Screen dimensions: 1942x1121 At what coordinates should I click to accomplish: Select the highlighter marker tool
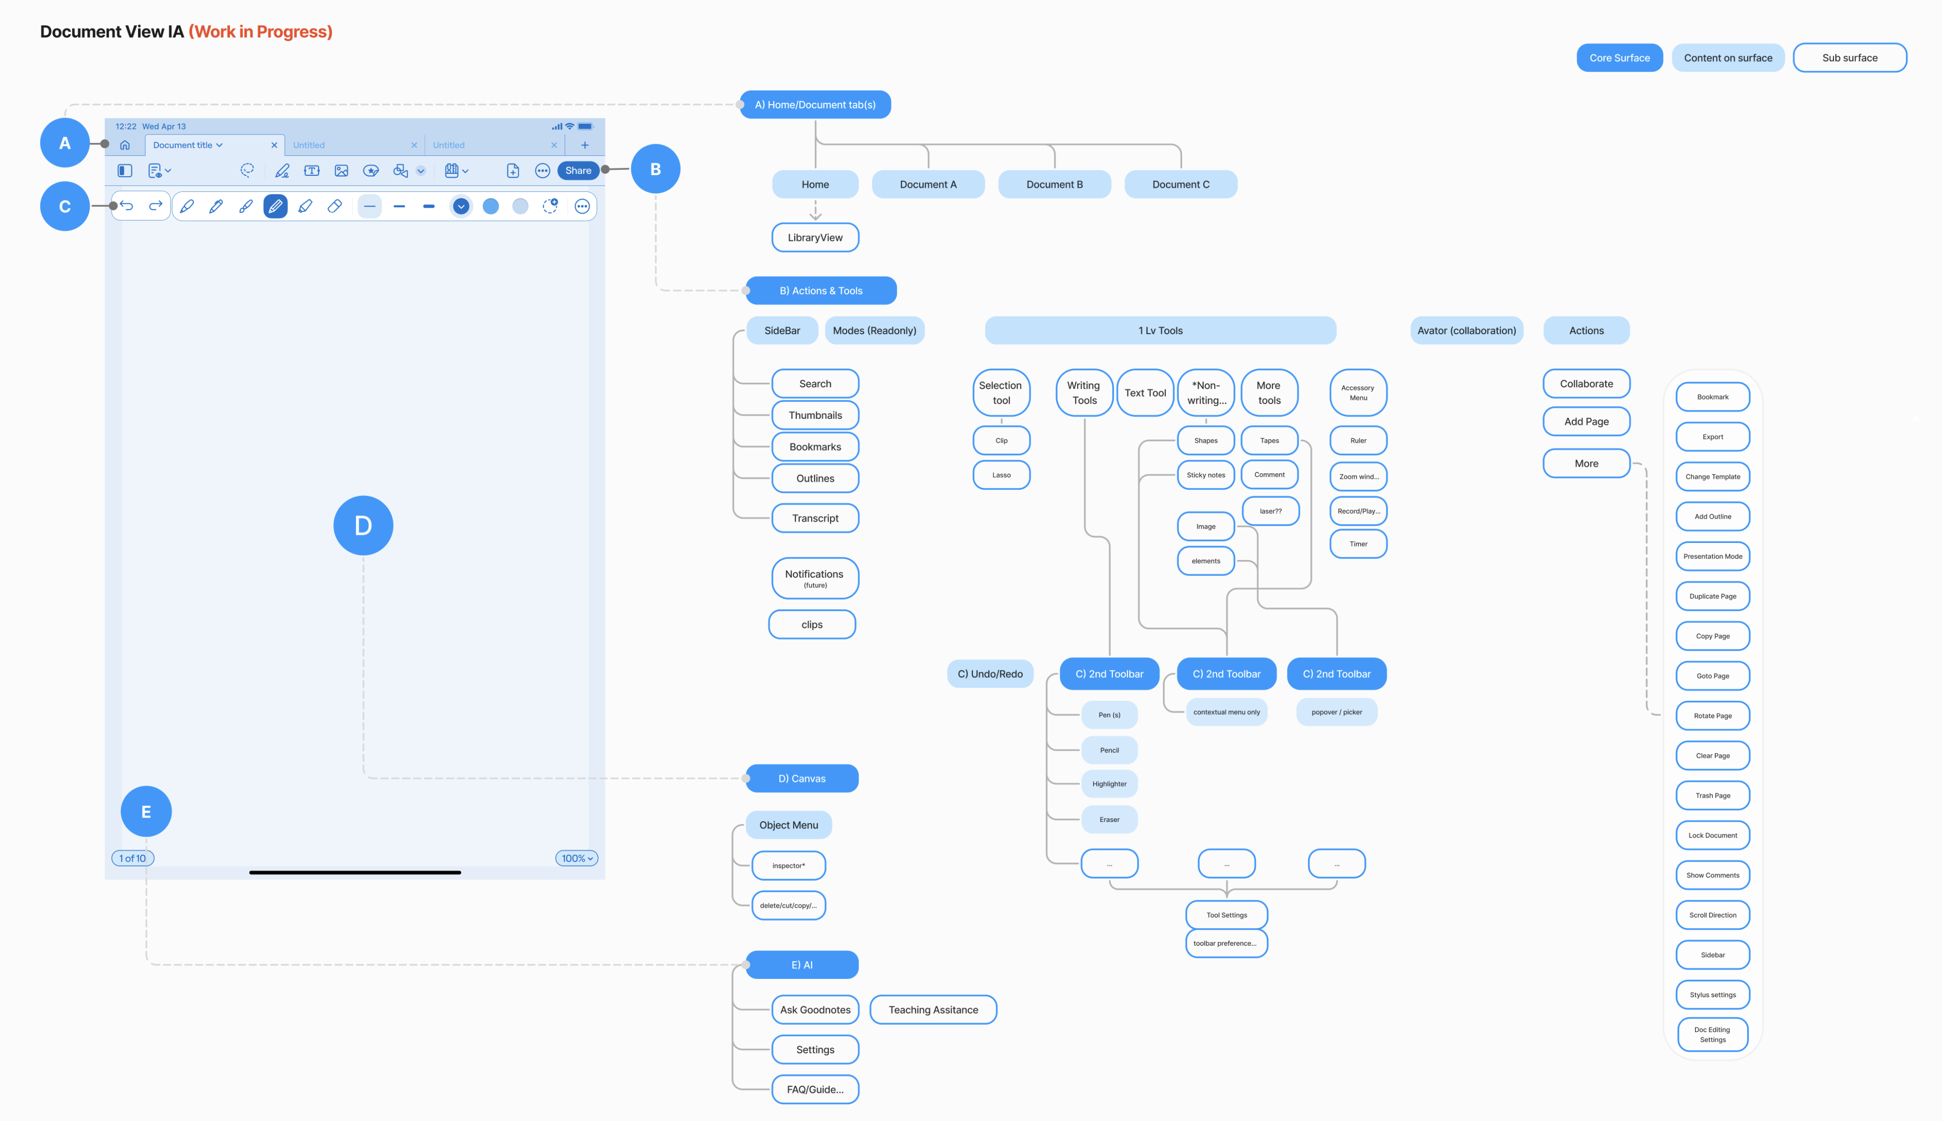point(305,207)
